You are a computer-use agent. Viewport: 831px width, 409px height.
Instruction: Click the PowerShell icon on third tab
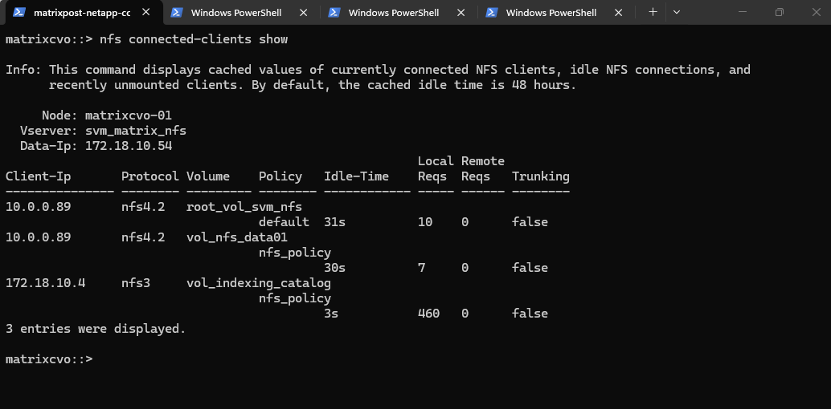[334, 13]
